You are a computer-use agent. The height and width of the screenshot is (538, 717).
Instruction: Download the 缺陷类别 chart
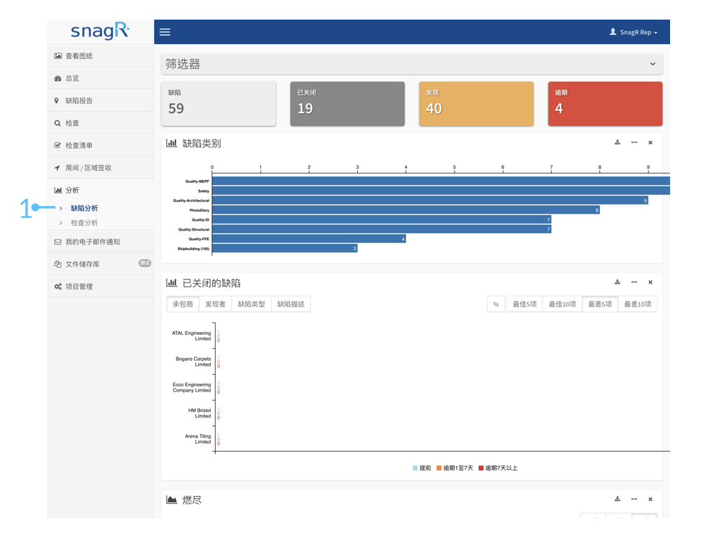click(618, 142)
